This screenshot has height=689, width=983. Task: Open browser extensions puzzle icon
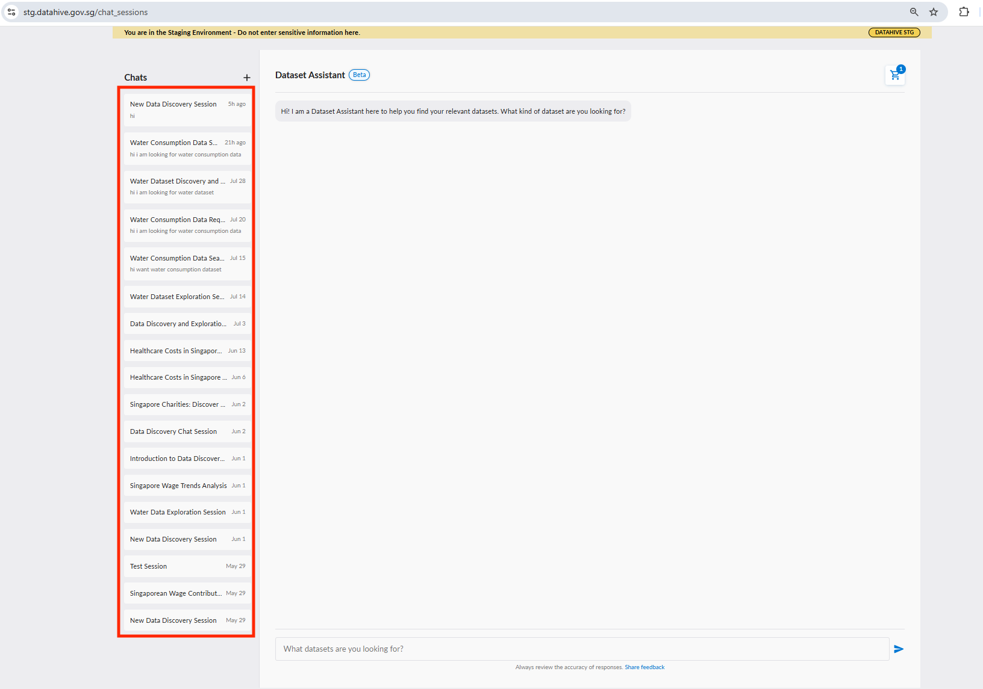coord(964,12)
